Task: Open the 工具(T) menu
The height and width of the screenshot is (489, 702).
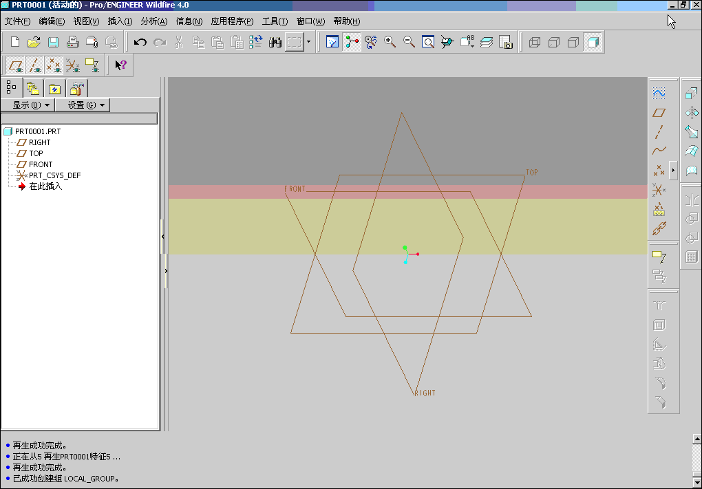Action: point(275,21)
